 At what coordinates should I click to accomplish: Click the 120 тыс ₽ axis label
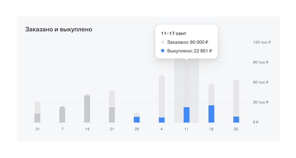tap(262, 42)
